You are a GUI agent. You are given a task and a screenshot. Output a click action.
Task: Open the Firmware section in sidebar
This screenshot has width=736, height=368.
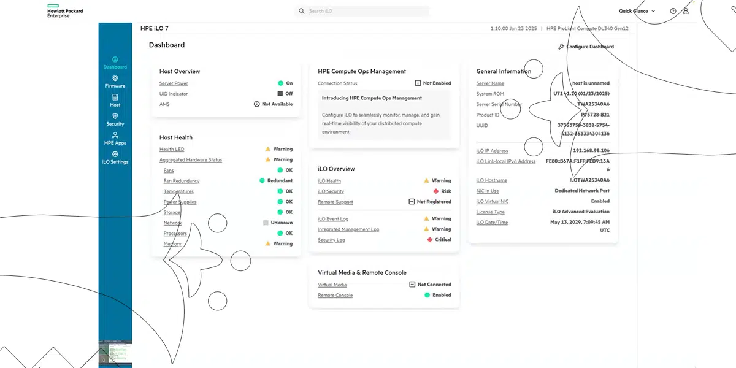click(x=115, y=79)
